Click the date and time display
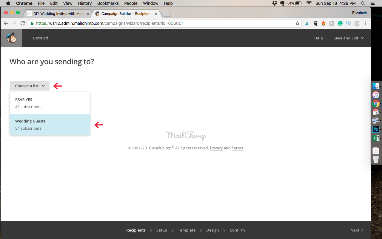This screenshot has height=239, width=382. 335,3
